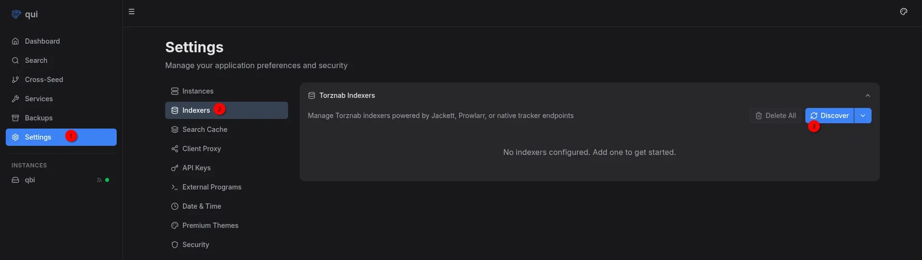
Task: Switch to the API Keys tab
Action: pyautogui.click(x=196, y=168)
